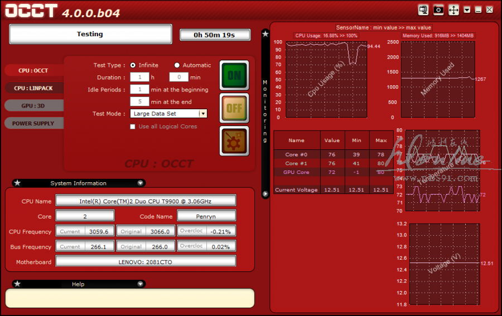Click the move window arrows icon

[x=453, y=9]
